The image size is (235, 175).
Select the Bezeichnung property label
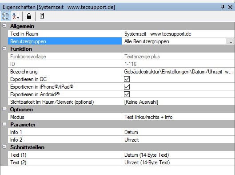pyautogui.click(x=24, y=72)
